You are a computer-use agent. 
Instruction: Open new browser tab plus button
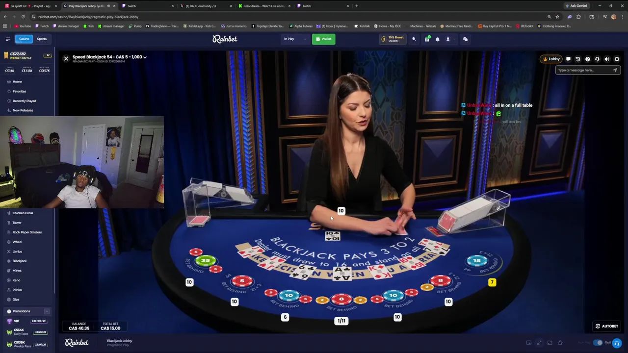356,6
